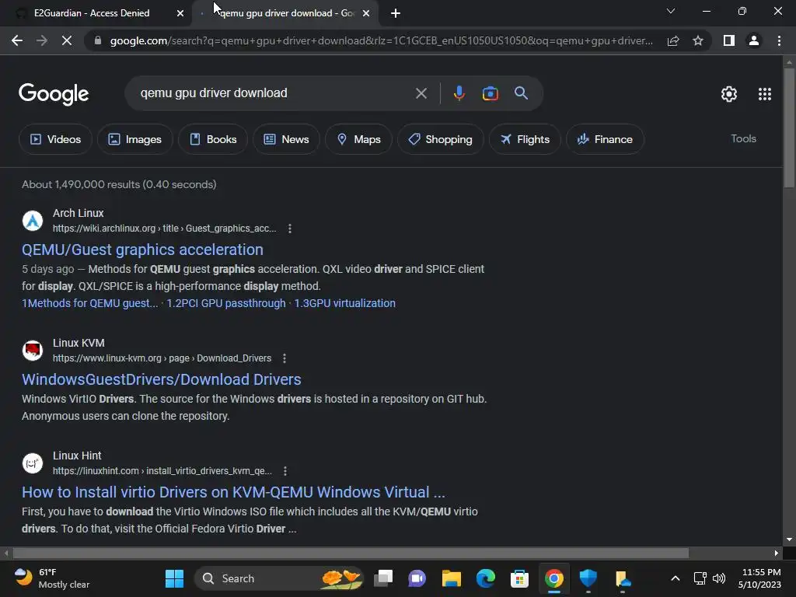This screenshot has width=796, height=597.
Task: Open a new browser tab
Action: tap(396, 13)
